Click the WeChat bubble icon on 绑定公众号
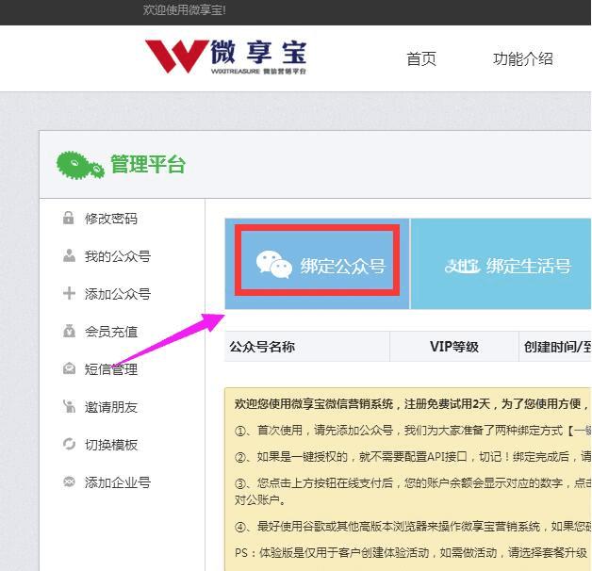This screenshot has width=592, height=571. [273, 265]
